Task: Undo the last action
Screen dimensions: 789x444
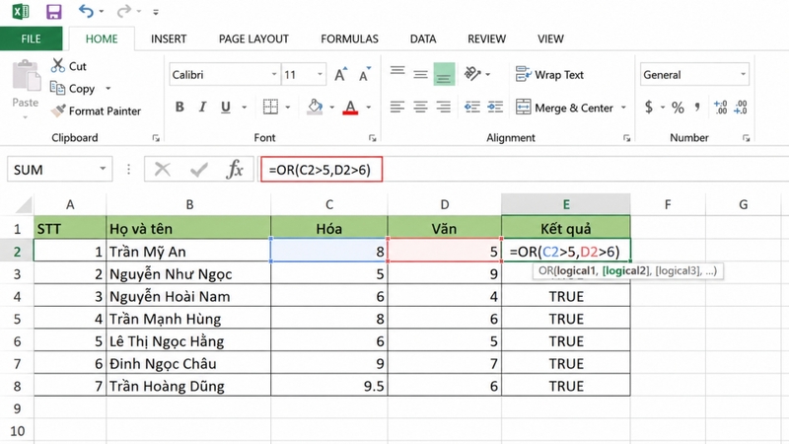Action: (x=86, y=11)
